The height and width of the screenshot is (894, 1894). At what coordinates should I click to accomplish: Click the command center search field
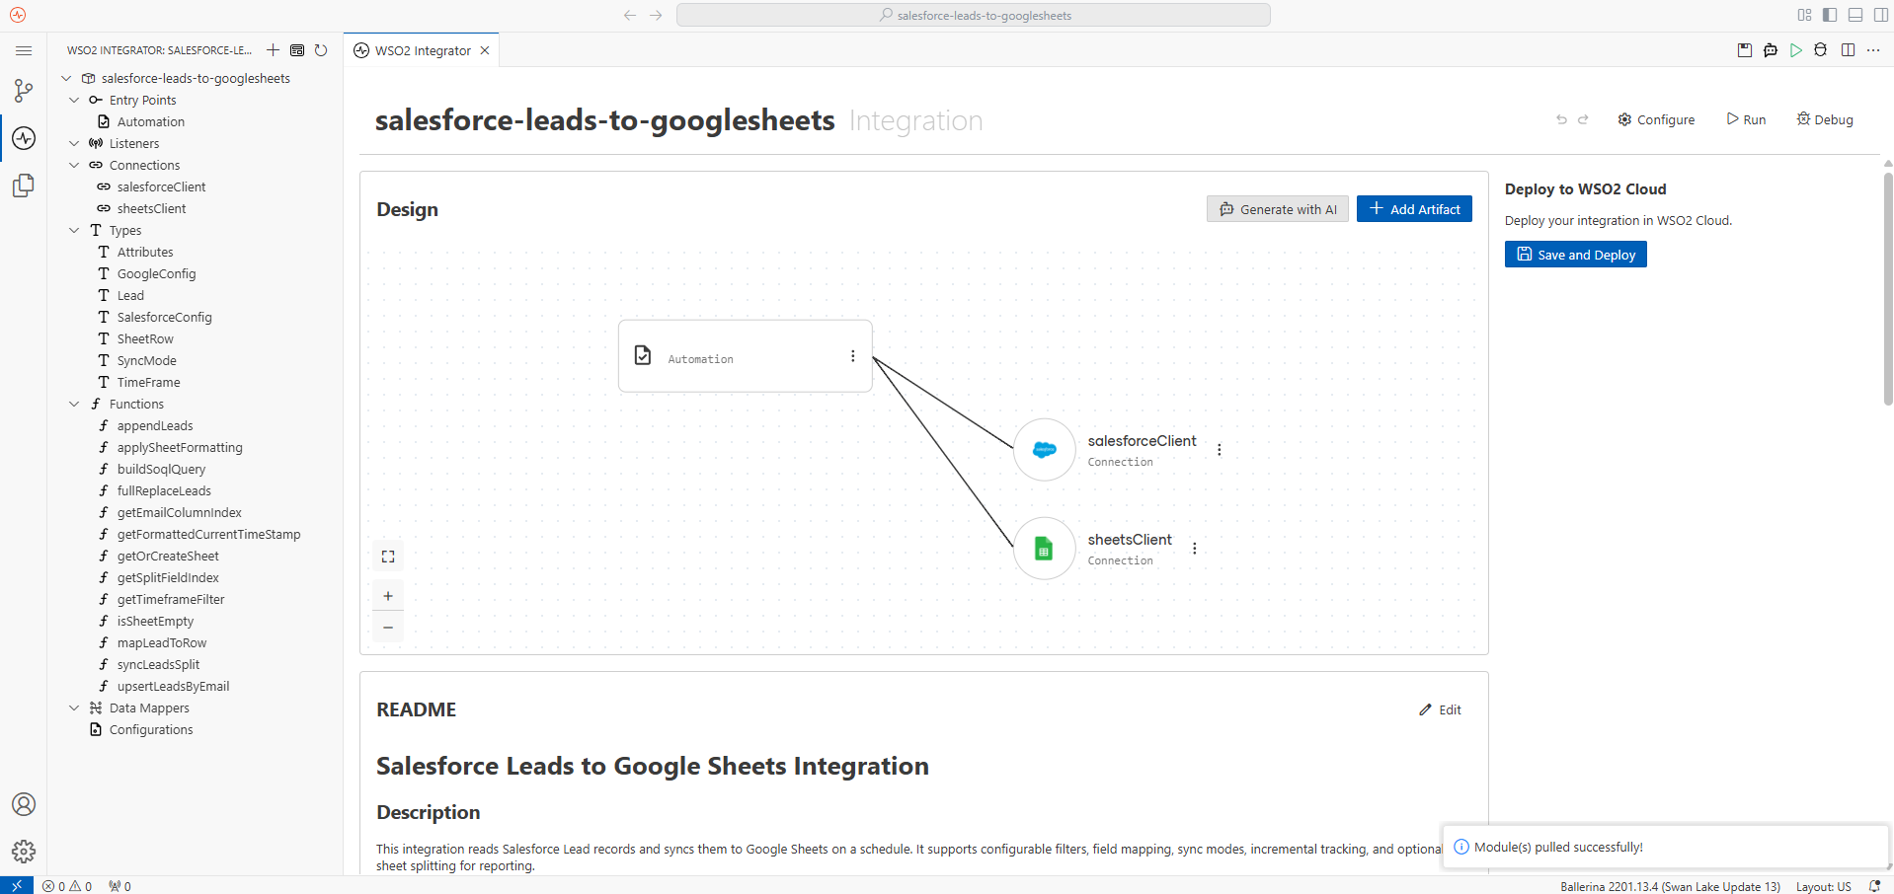(x=974, y=15)
